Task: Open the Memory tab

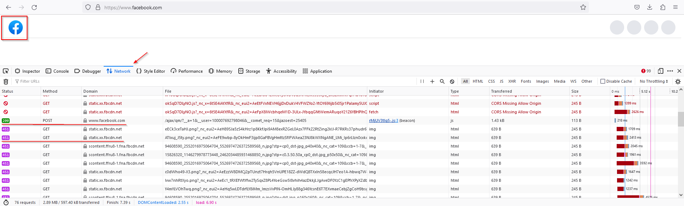Action: (x=221, y=71)
